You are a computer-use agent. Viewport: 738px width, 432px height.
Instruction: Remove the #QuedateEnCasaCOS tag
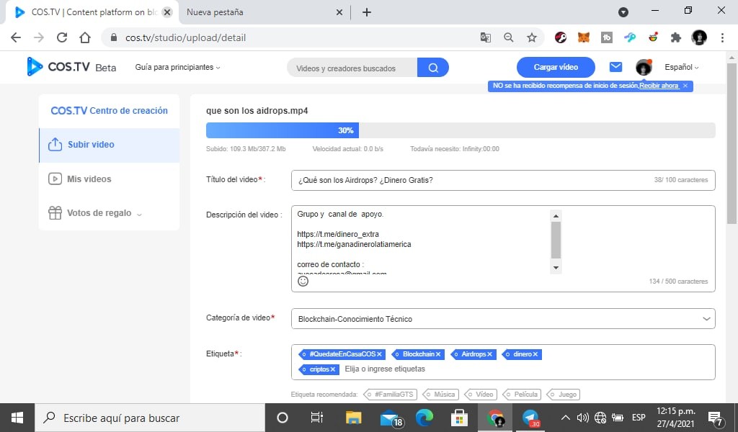(x=379, y=354)
